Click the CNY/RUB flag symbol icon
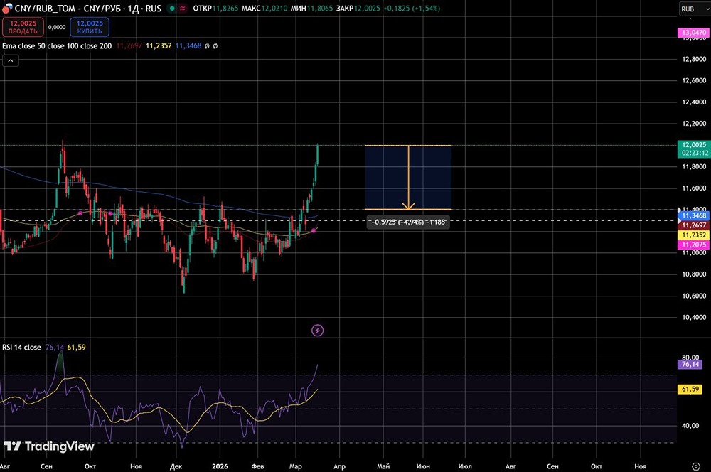The height and width of the screenshot is (472, 711). tap(7, 8)
